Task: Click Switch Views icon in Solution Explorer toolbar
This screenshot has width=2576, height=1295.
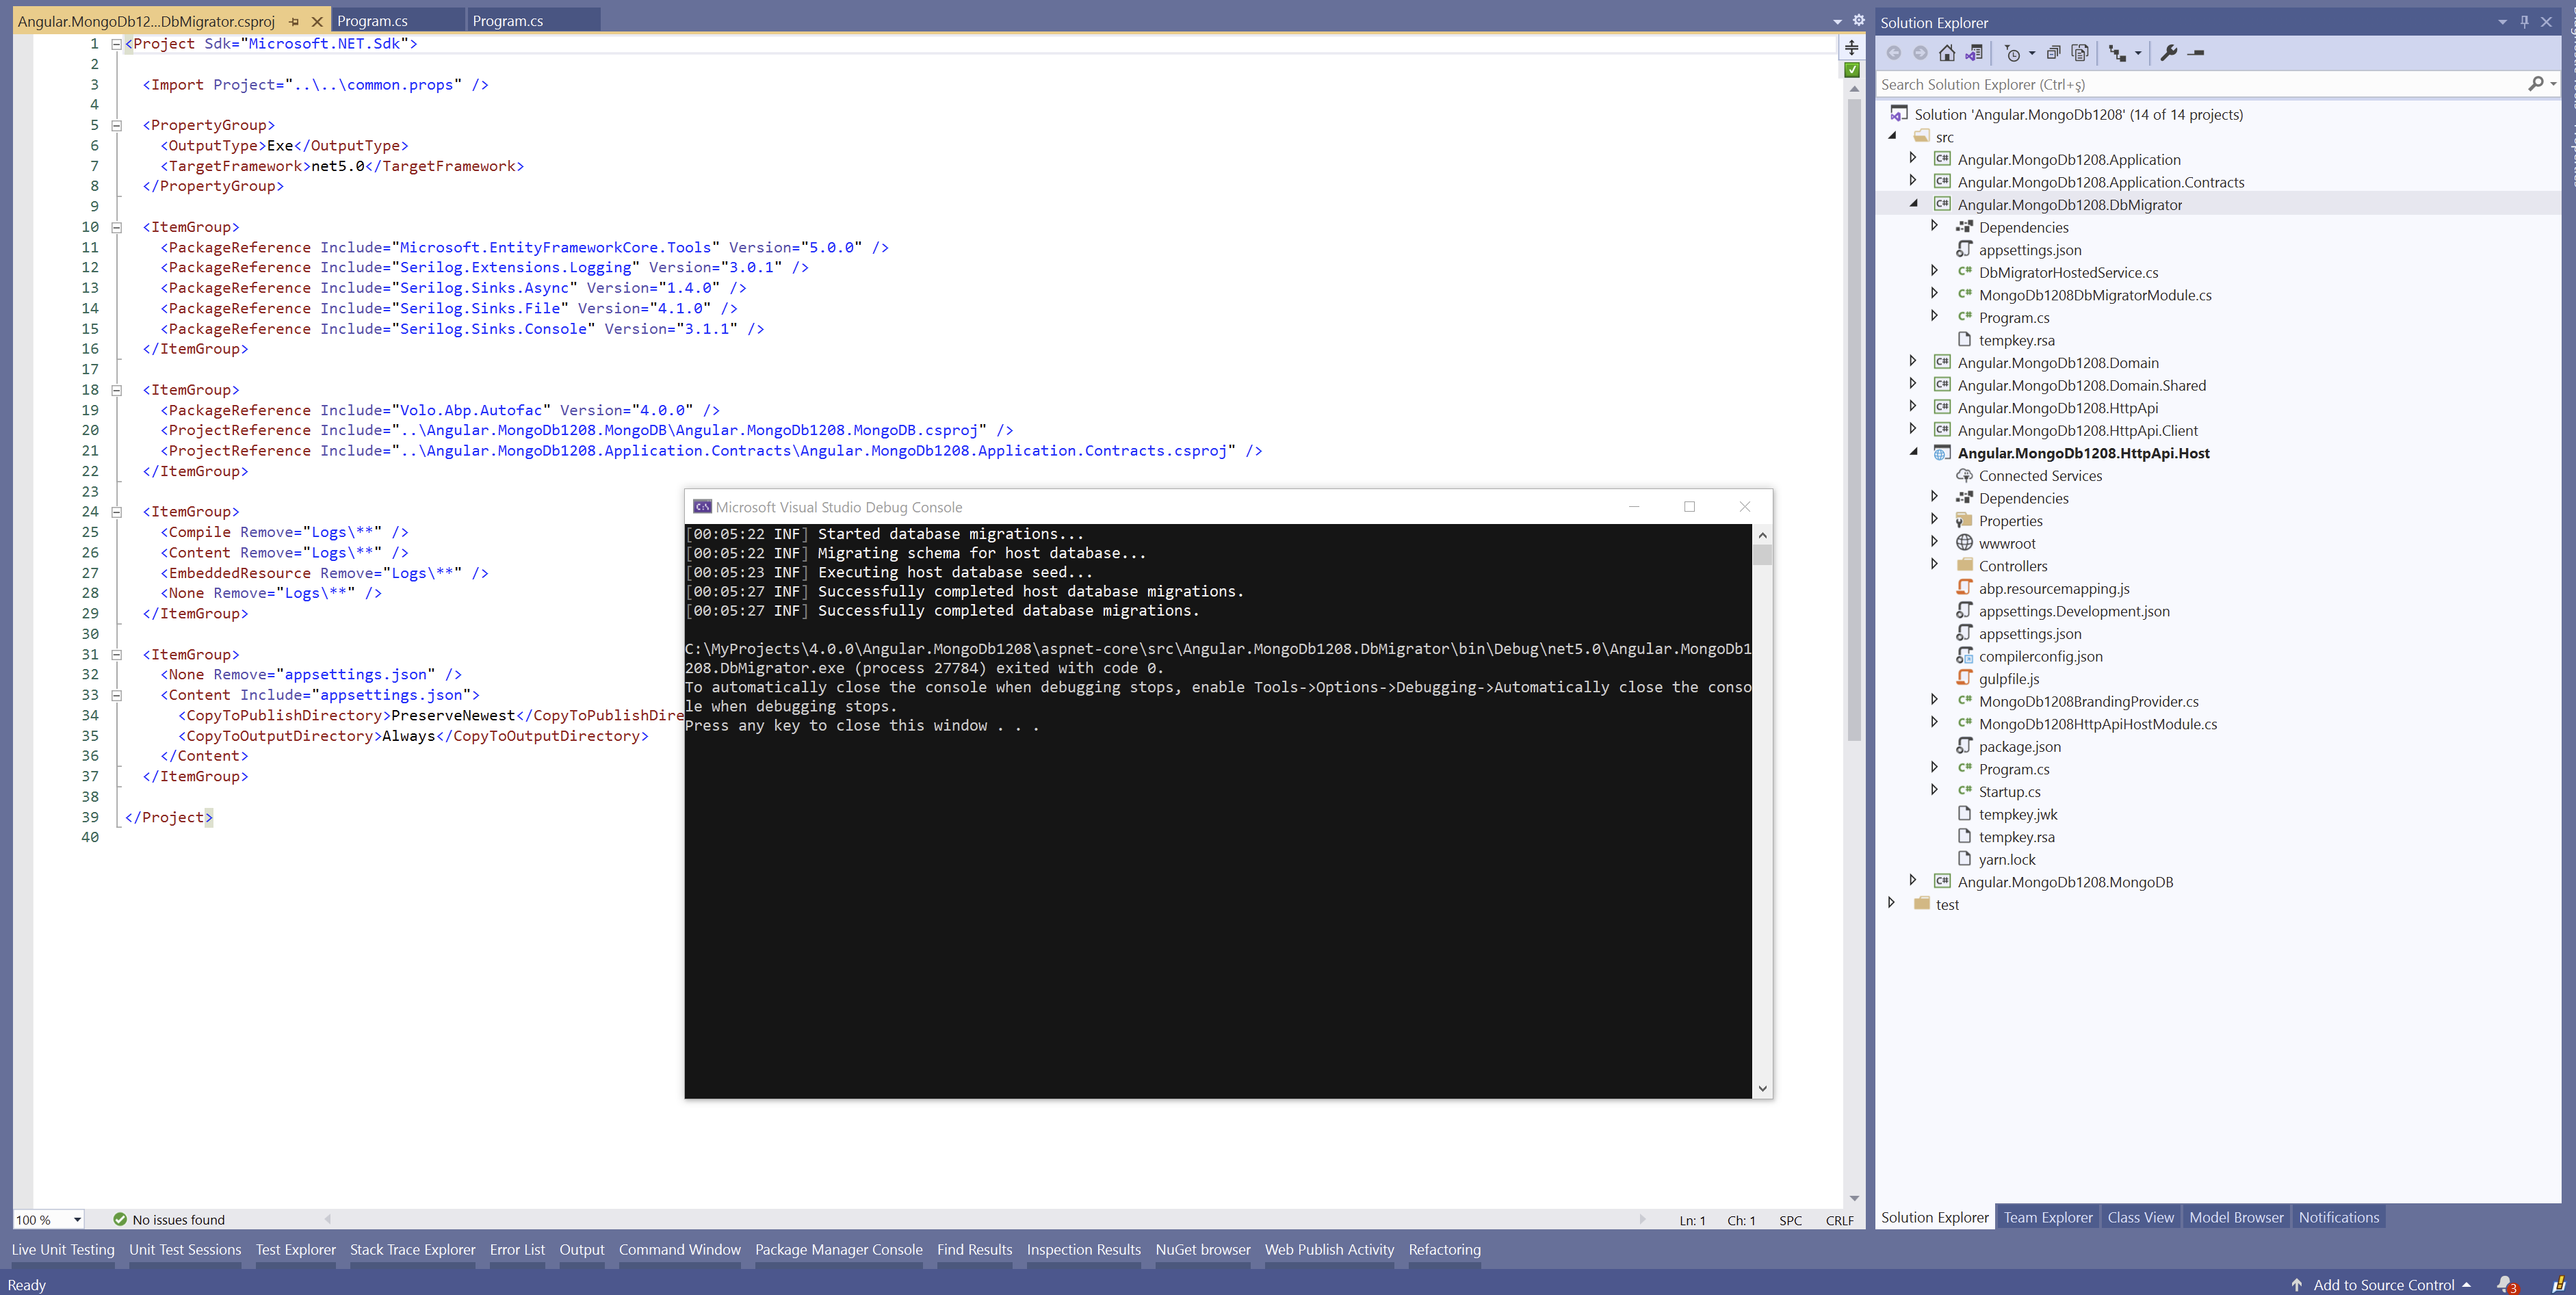Action: click(x=1974, y=53)
